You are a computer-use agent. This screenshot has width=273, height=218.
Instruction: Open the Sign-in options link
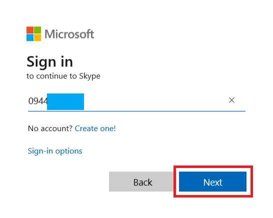[x=55, y=151]
